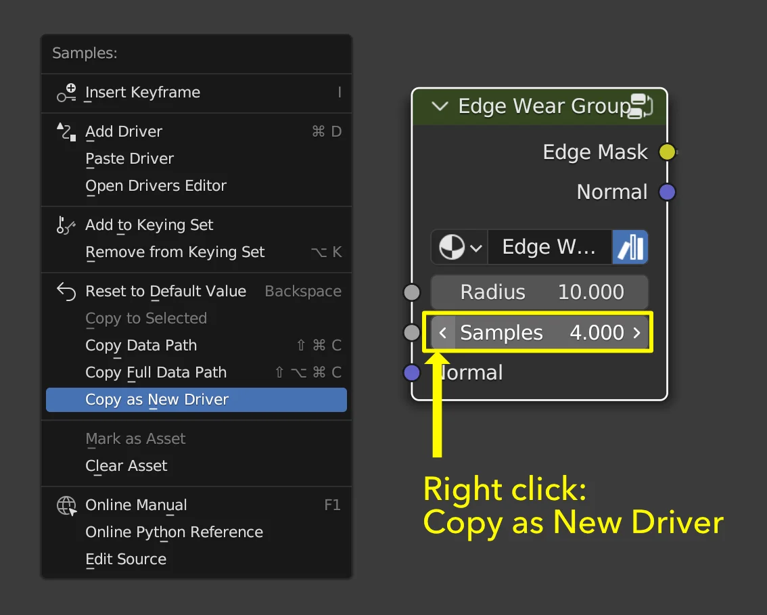Collapse the Edge Wear Group node

pos(440,106)
